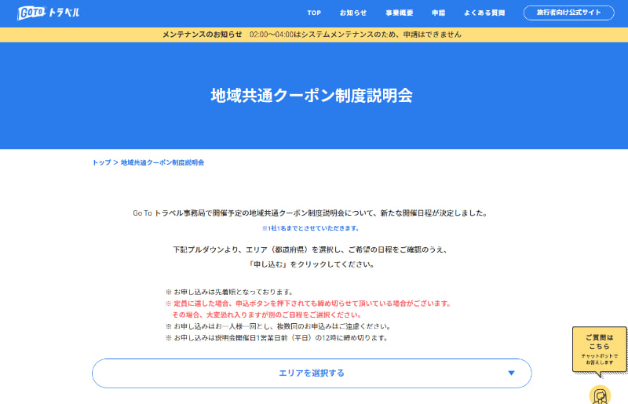Click the その場合、大変恐れ入りますが red line
This screenshot has height=404, width=628.
pyautogui.click(x=267, y=315)
